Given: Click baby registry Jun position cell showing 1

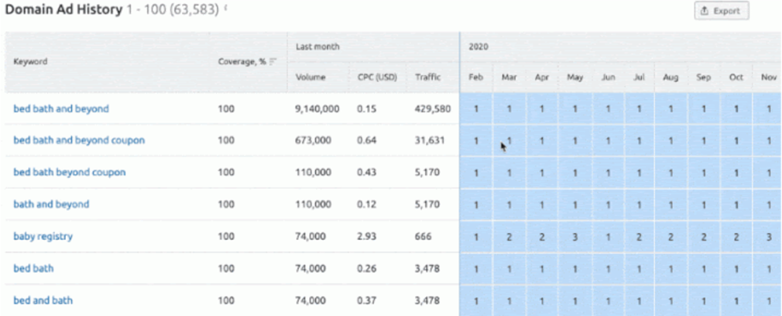Looking at the screenshot, I should point(608,237).
